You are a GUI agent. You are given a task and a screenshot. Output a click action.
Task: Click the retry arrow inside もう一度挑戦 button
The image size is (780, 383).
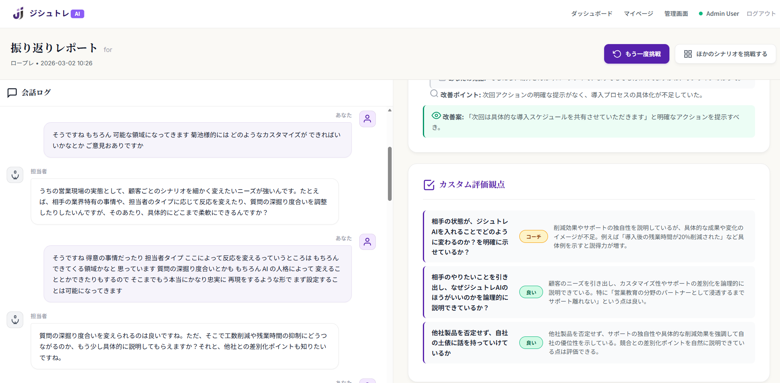tap(617, 54)
